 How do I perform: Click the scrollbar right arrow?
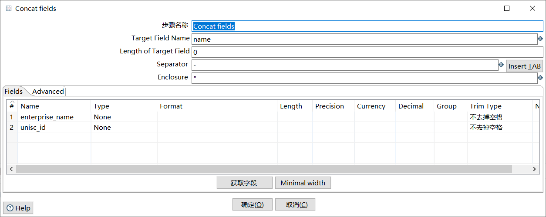point(535,169)
